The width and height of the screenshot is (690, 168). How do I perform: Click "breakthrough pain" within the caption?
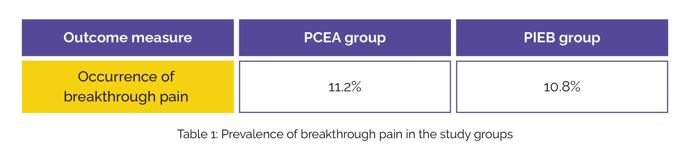351,134
